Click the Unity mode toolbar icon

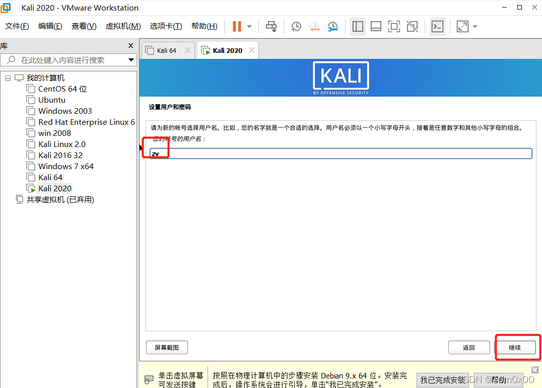(x=413, y=26)
